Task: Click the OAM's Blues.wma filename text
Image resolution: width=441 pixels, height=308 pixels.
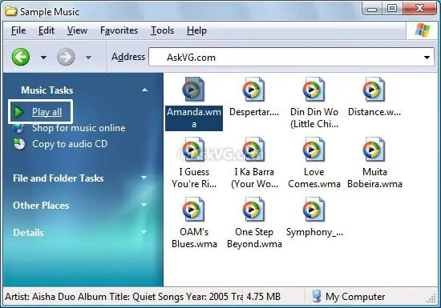Action: click(194, 238)
